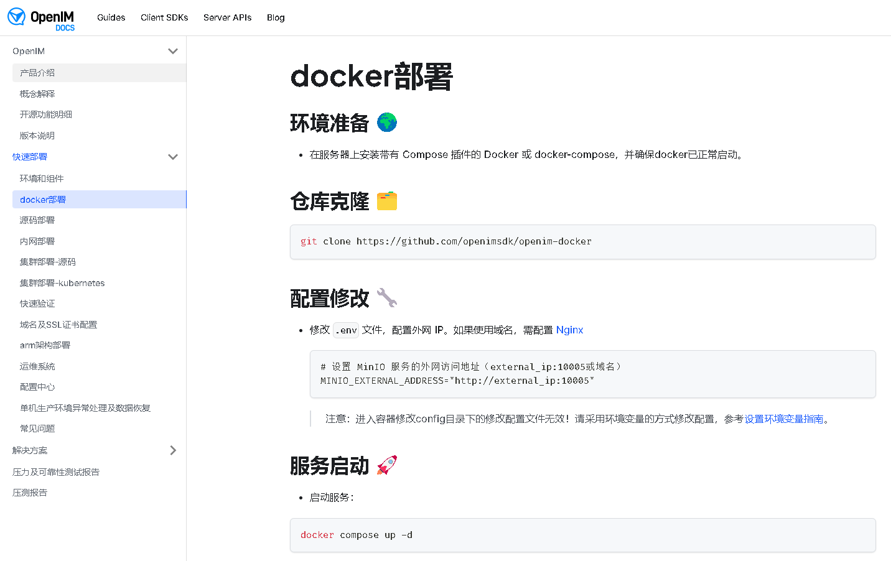Viewport: 891px width, 561px height.
Task: Click the 仓库克隆 heading
Action: coord(330,202)
